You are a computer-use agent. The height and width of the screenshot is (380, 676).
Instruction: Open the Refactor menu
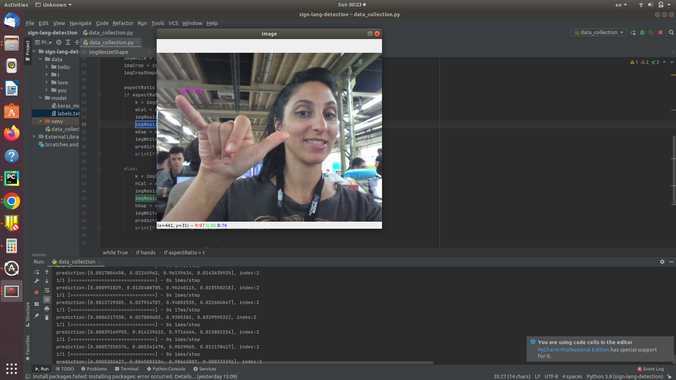click(123, 23)
